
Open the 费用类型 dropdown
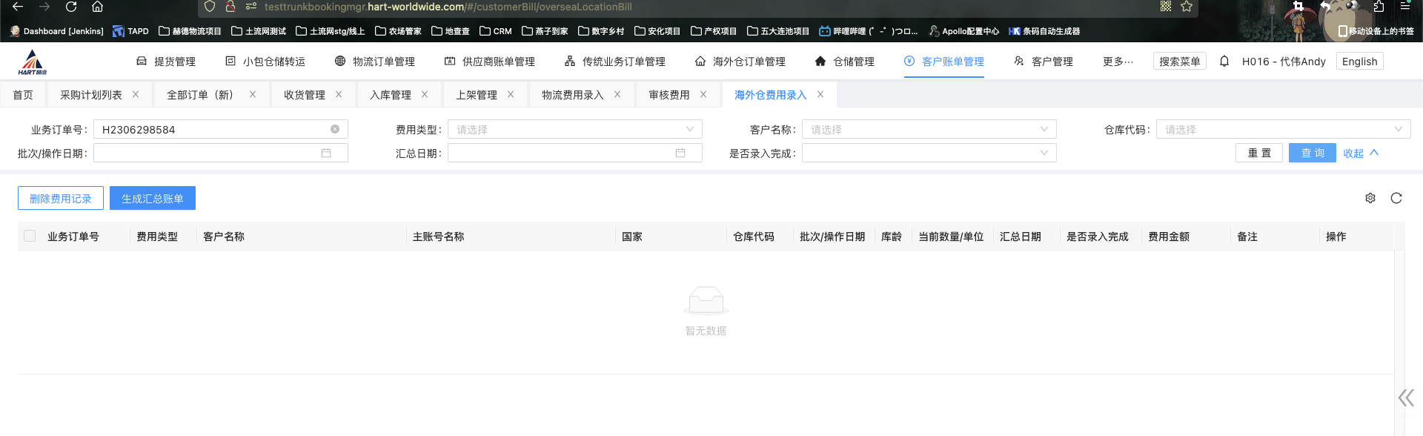574,129
